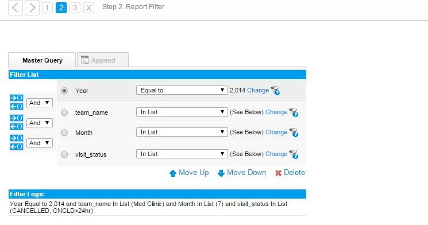Move selected filter down
This screenshot has width=428, height=225.
(x=242, y=173)
